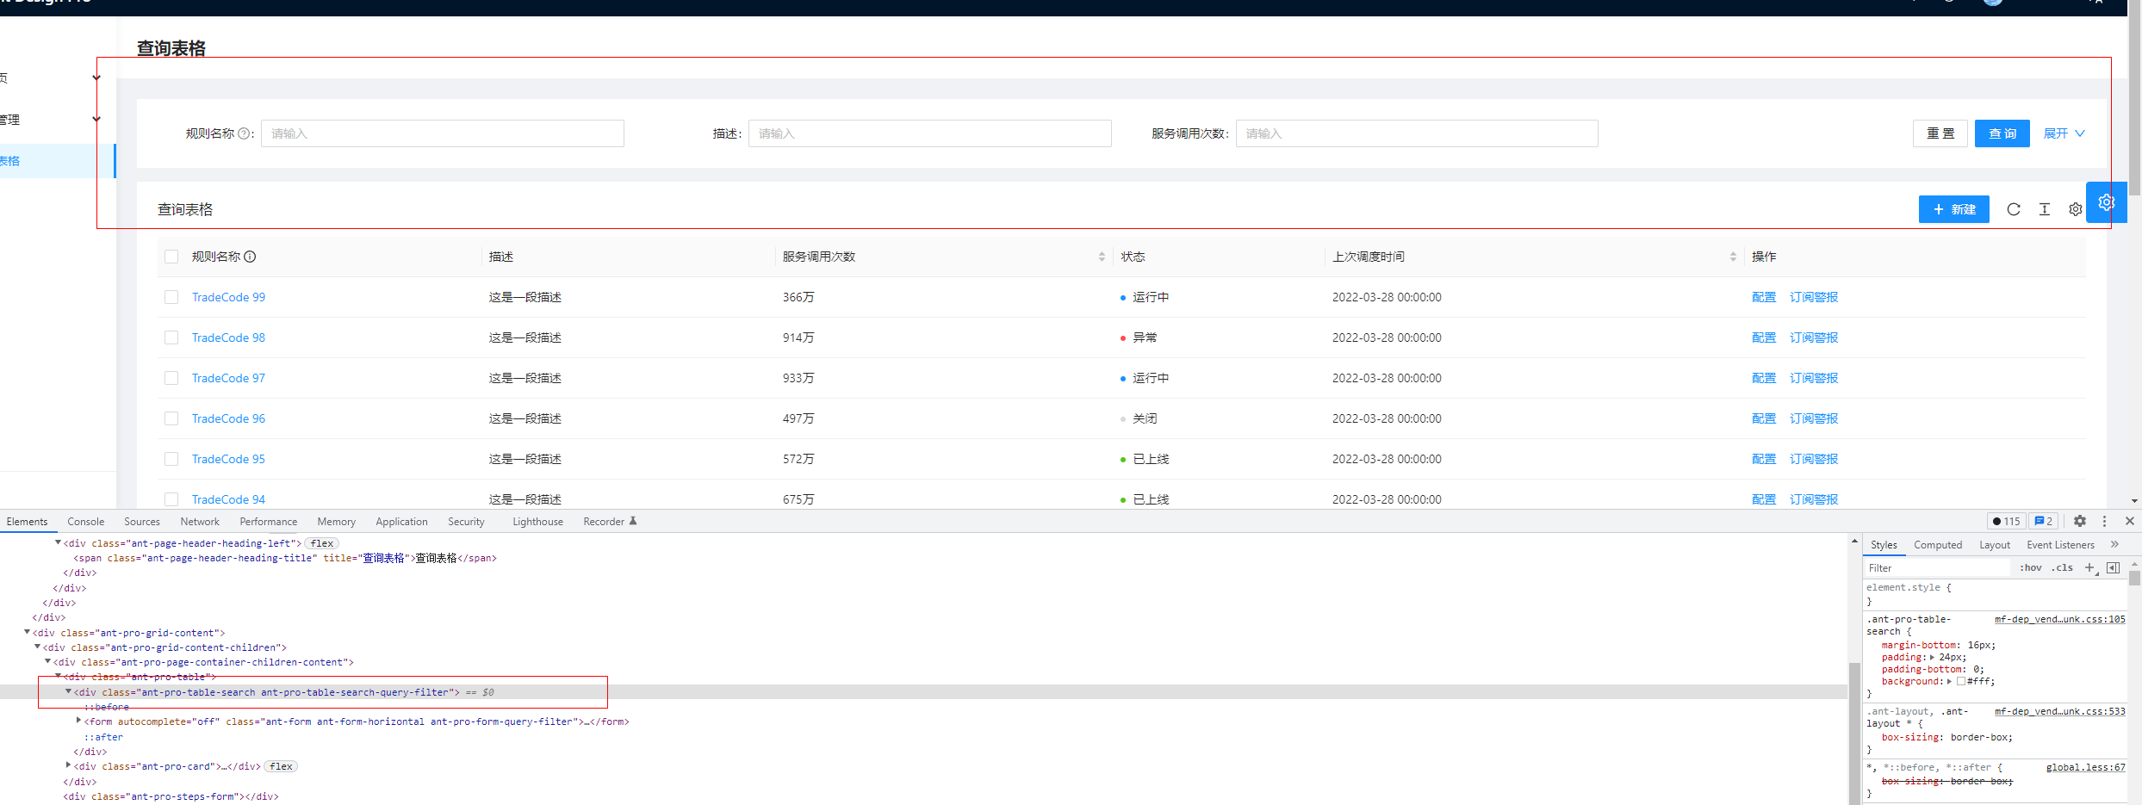The height and width of the screenshot is (805, 2142).
Task: Click the 规则名称 search input field
Action: pyautogui.click(x=443, y=133)
